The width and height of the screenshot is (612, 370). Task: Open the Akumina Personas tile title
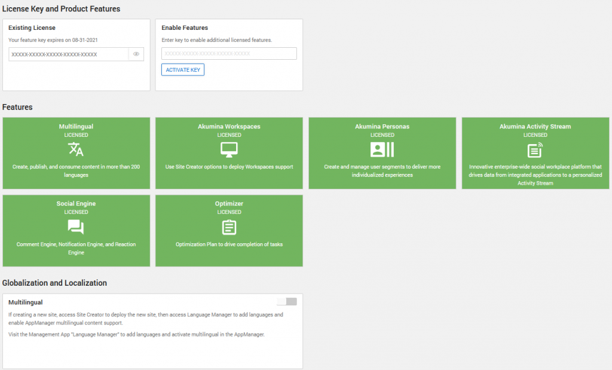[382, 127]
